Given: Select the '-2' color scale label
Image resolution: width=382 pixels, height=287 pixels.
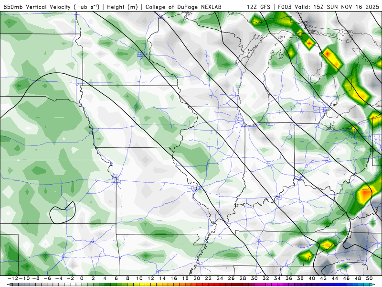Looking at the screenshot, I should click(70, 278).
